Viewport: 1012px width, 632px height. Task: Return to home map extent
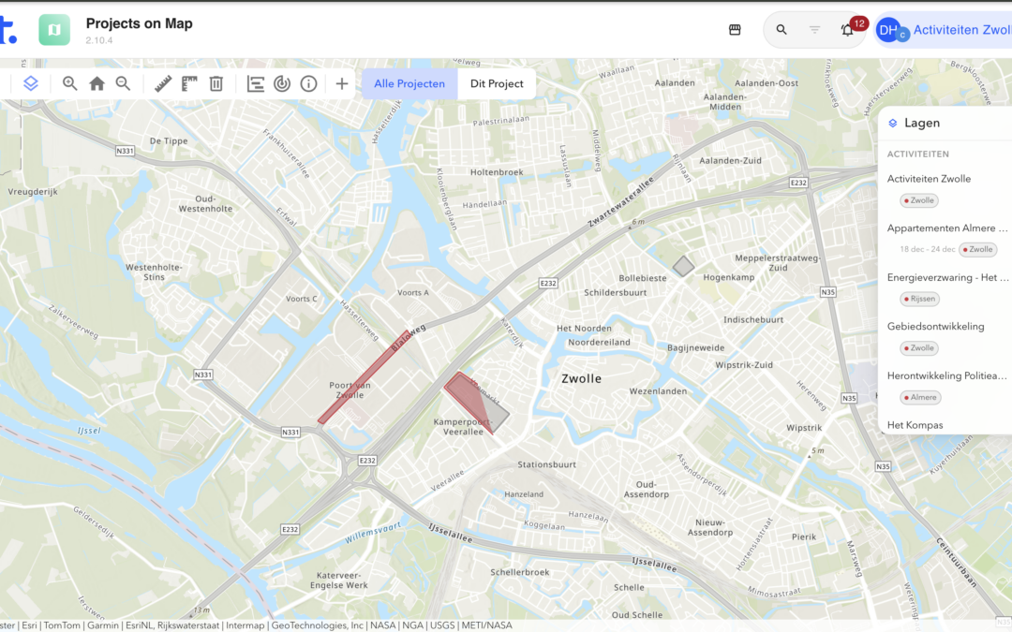coord(97,83)
